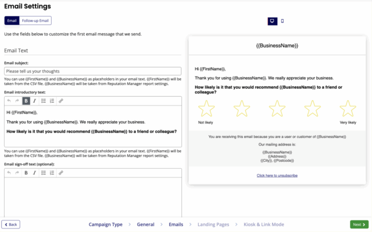Viewport: 372px width, 232px height.
Task: Open the Email tab
Action: (12, 21)
